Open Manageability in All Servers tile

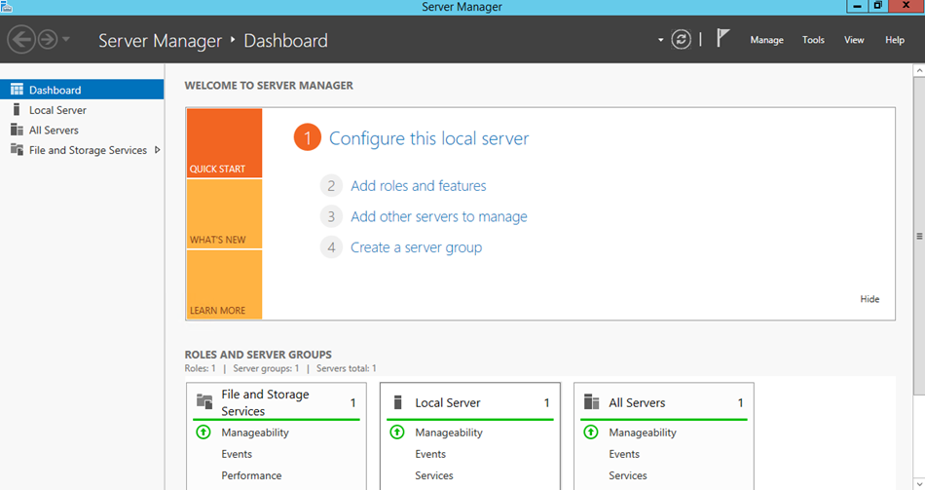pyautogui.click(x=643, y=433)
